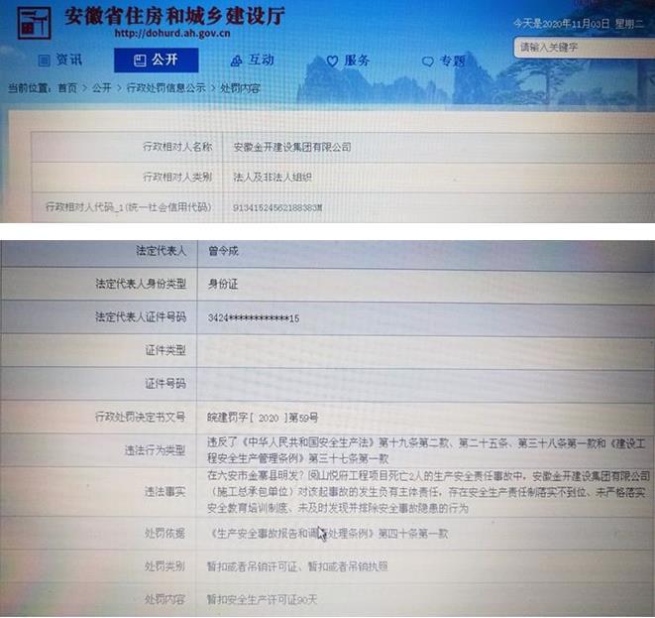Select the masked ID number 3424***15
This screenshot has height=618, width=655.
click(254, 318)
